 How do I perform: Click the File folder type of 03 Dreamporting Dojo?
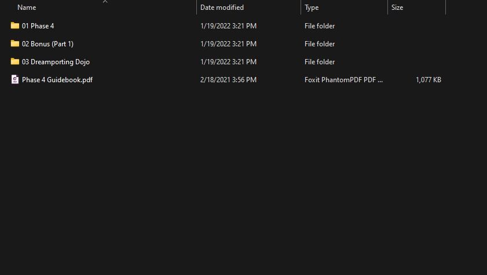320,62
